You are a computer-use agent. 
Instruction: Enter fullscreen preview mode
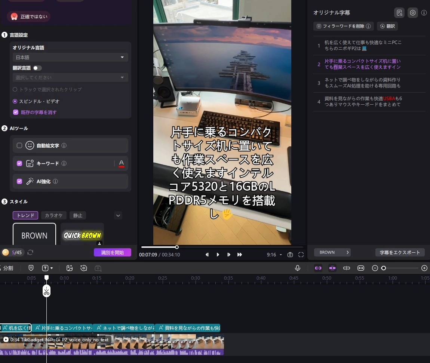(301, 255)
